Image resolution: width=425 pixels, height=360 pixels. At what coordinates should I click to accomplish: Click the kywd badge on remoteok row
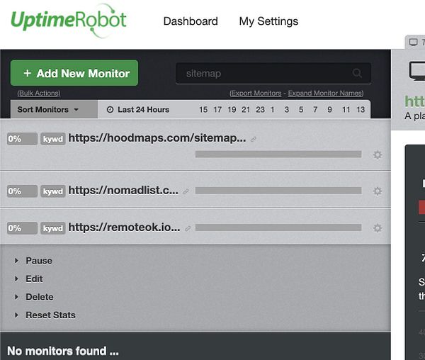tap(53, 228)
